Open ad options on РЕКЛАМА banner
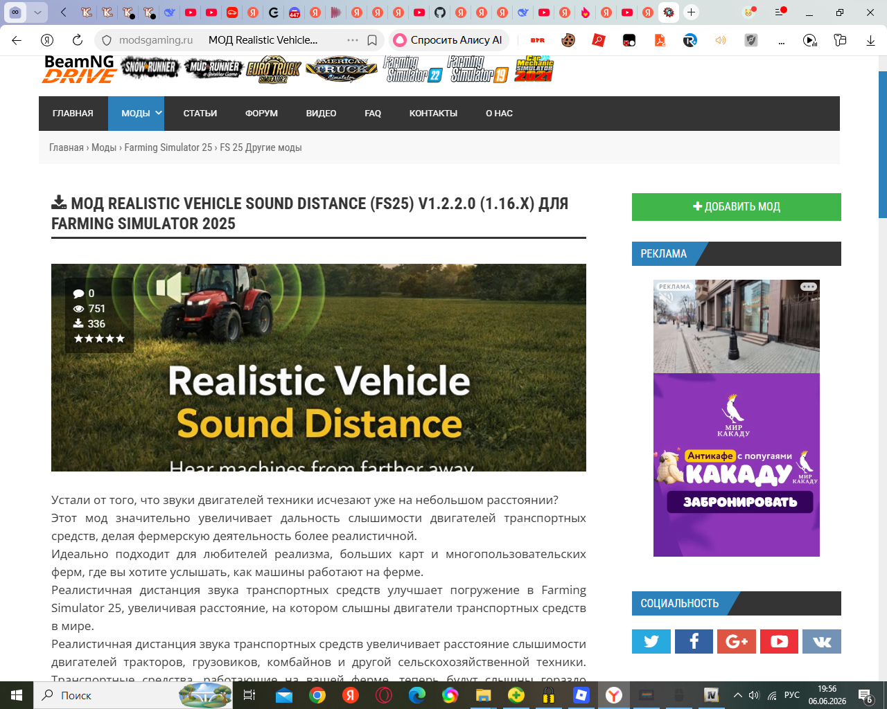Image resolution: width=887 pixels, height=709 pixels. [809, 287]
